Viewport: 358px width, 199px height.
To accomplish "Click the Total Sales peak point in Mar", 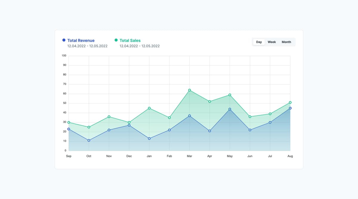I will click(x=189, y=90).
